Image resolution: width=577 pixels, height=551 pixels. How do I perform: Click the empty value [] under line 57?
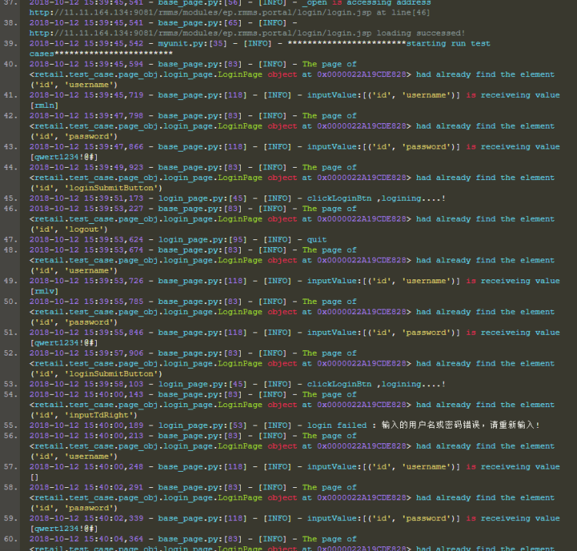click(x=34, y=477)
